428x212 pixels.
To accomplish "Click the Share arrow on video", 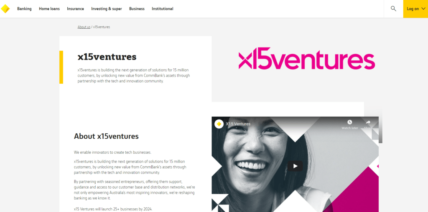I will (368, 122).
